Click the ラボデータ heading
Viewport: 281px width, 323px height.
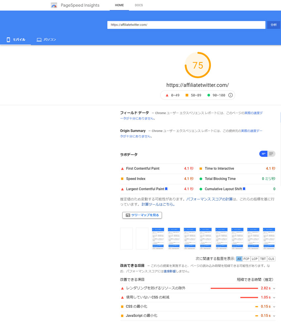pos(129,154)
